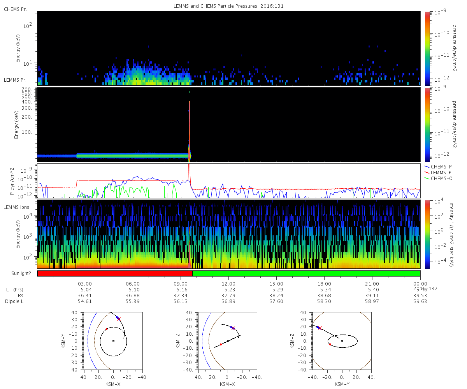Click the red dot in KSM-X/KSM-Y orbit plot
This screenshot has width=467, height=389.
point(106,329)
